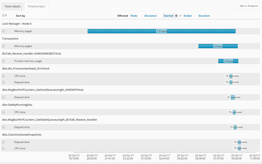Select dbo.bts_ProcessHeartbeat_OrchHost heading

click(26, 69)
